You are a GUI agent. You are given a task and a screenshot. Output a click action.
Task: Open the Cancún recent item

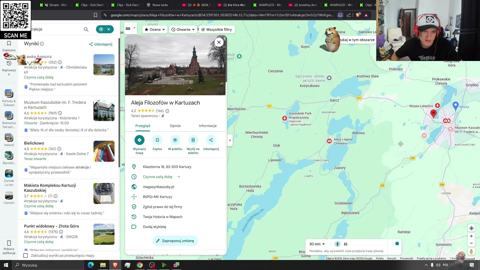9,198
